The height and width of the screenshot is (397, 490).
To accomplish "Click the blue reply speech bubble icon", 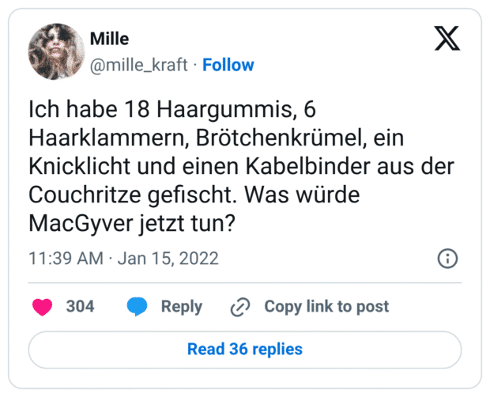I will (138, 306).
